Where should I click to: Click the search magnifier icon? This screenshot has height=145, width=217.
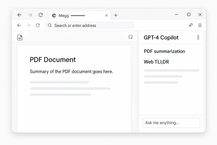[50, 25]
